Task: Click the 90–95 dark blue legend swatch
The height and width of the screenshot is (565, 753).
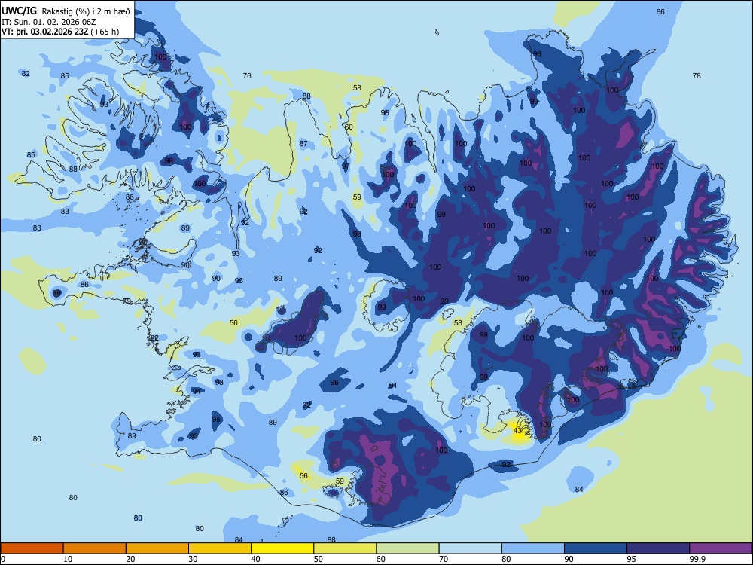Action: pyautogui.click(x=596, y=548)
